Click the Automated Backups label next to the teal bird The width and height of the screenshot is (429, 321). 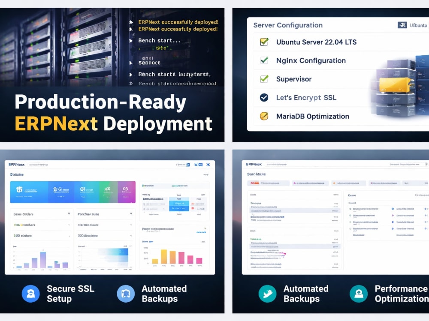click(306, 294)
